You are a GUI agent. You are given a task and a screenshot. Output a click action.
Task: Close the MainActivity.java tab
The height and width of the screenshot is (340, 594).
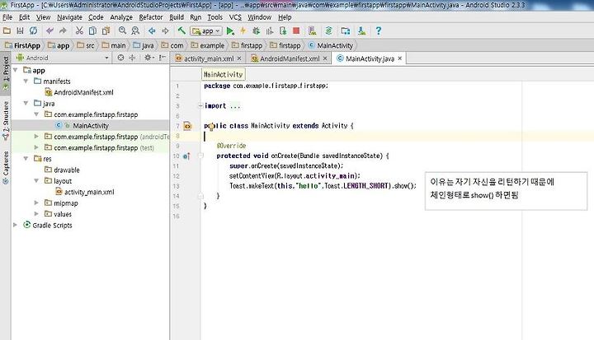[x=399, y=58]
